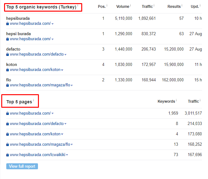
Task: Click lock icon beside defacto in Top 5 pages
Action: [x=8, y=124]
